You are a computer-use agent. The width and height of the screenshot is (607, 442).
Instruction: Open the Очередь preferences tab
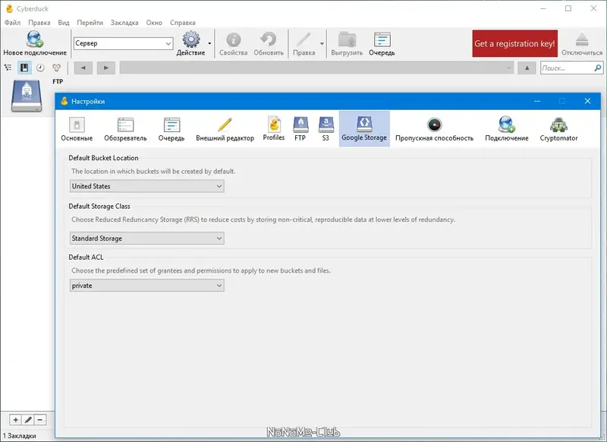[x=171, y=129]
